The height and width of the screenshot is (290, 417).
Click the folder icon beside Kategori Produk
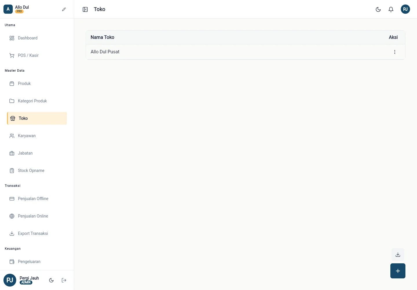(12, 101)
